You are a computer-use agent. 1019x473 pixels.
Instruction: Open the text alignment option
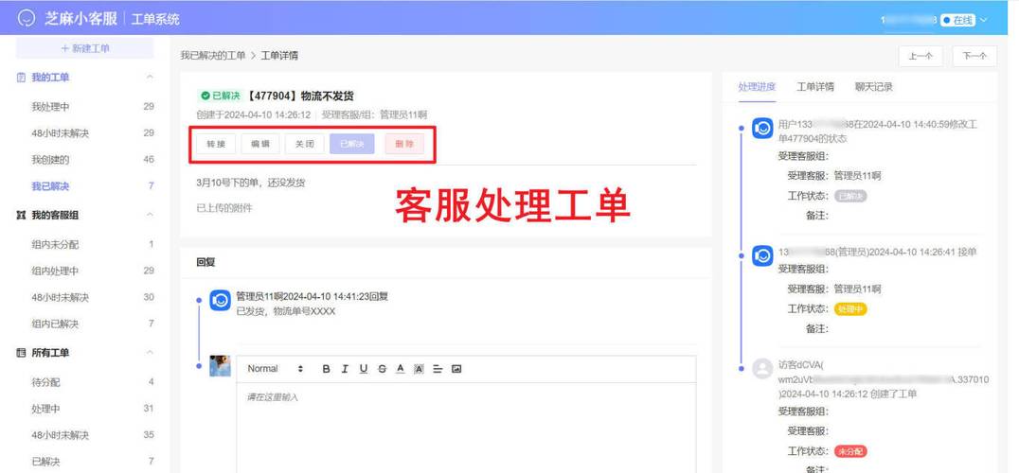[438, 369]
